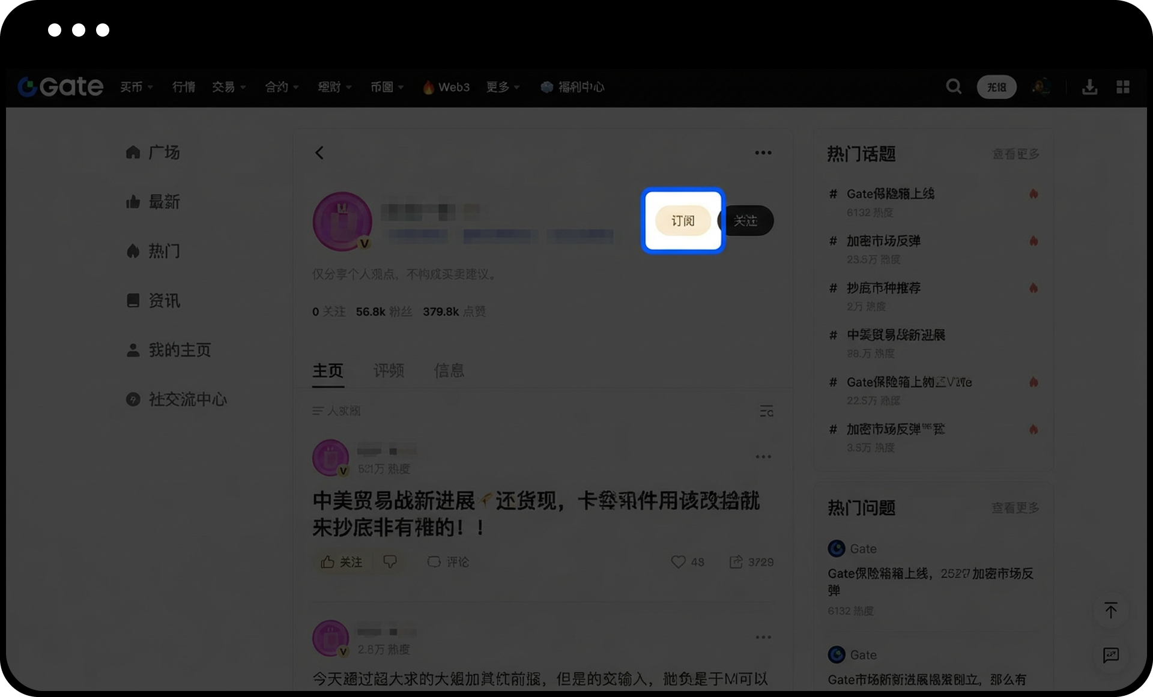Open profile three-dot options menu
Viewport: 1153px width, 697px height.
pyautogui.click(x=763, y=153)
